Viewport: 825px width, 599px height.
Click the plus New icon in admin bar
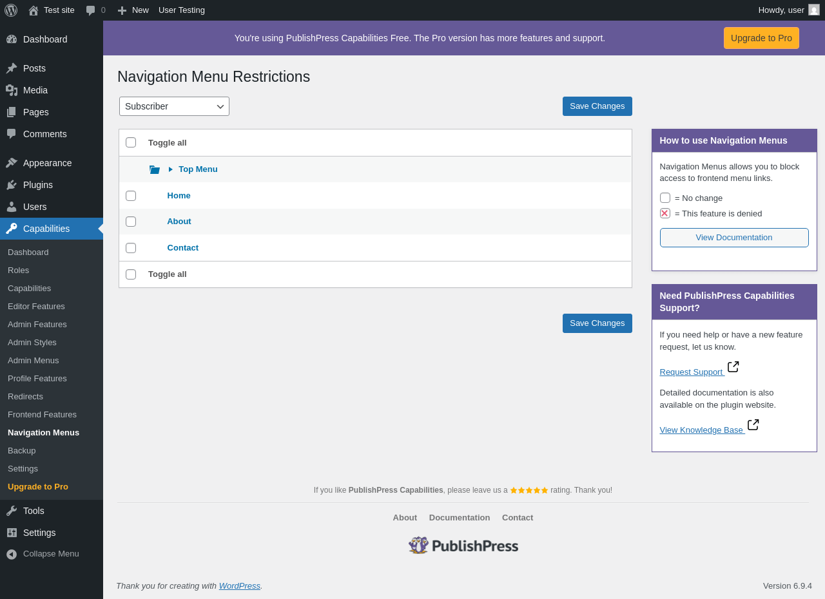tap(122, 10)
